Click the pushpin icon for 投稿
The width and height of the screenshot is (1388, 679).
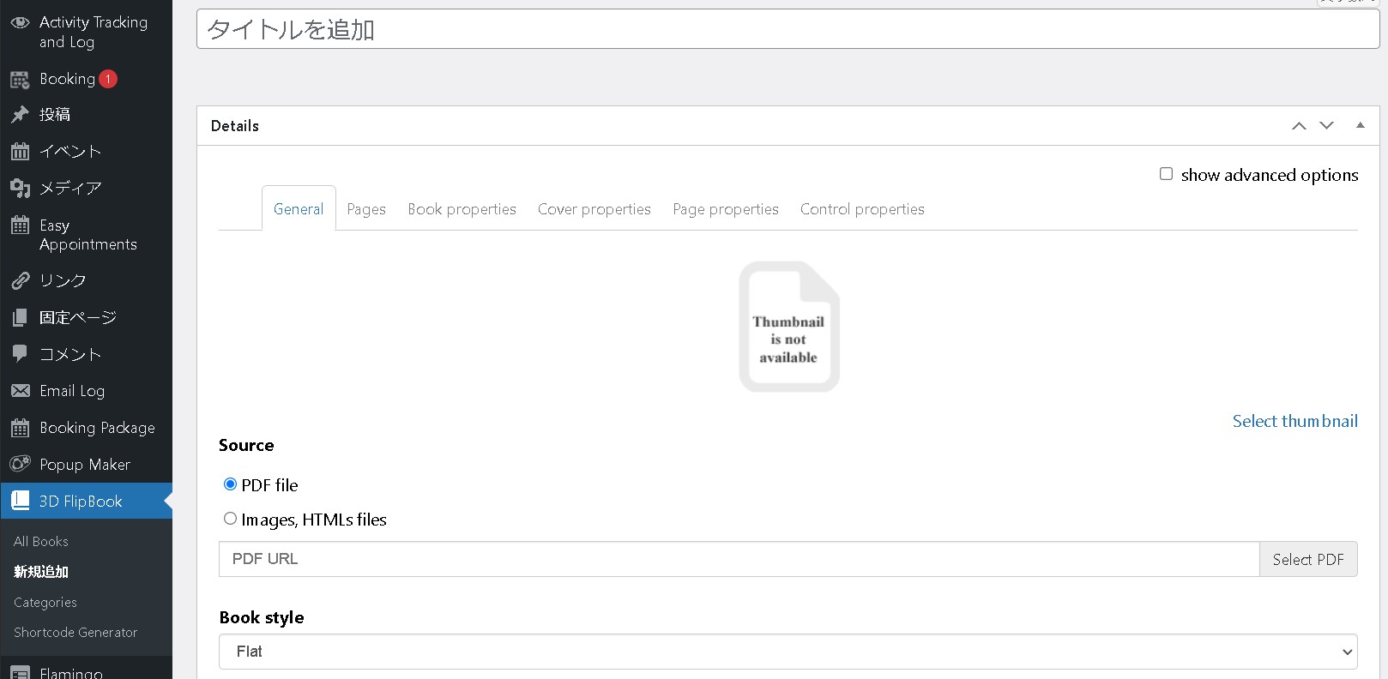coord(20,115)
